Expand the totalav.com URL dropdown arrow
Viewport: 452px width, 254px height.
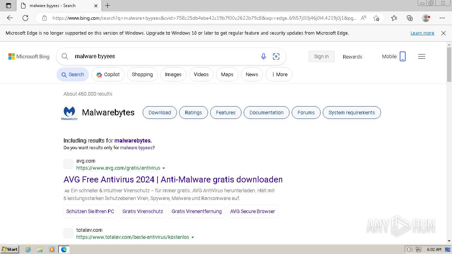point(192,237)
